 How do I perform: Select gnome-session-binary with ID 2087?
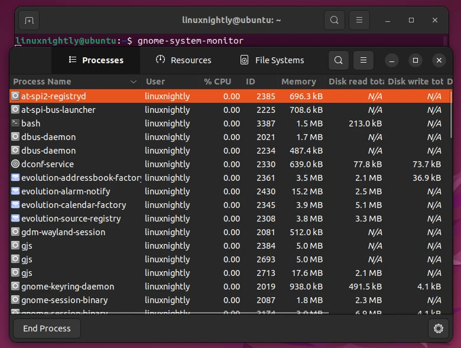coord(230,300)
